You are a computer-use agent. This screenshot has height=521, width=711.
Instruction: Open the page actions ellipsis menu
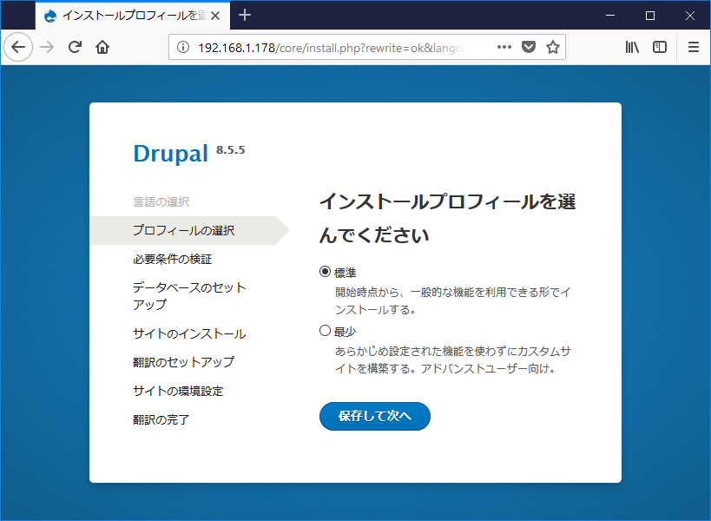(x=504, y=47)
